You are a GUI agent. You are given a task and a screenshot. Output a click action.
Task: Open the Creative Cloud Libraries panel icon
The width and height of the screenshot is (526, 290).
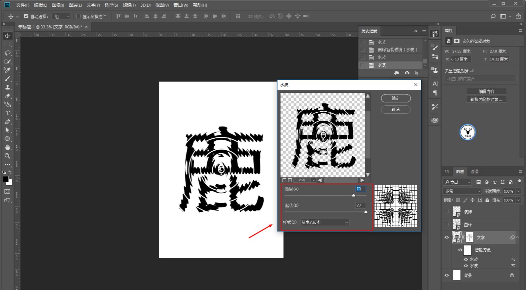[x=435, y=120]
